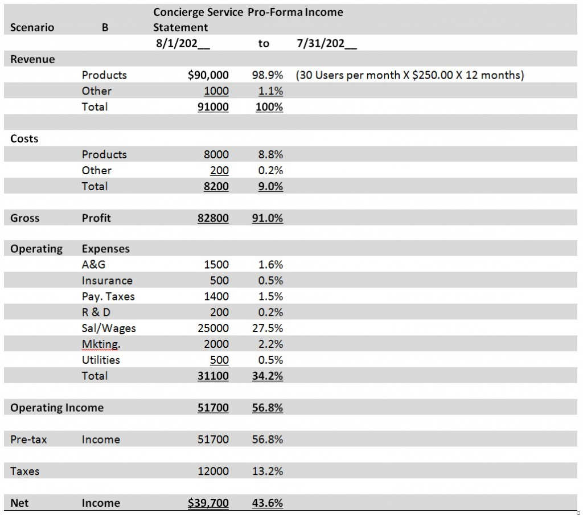Click the '30 Users per month' note
The width and height of the screenshot is (583, 517).
click(x=409, y=75)
